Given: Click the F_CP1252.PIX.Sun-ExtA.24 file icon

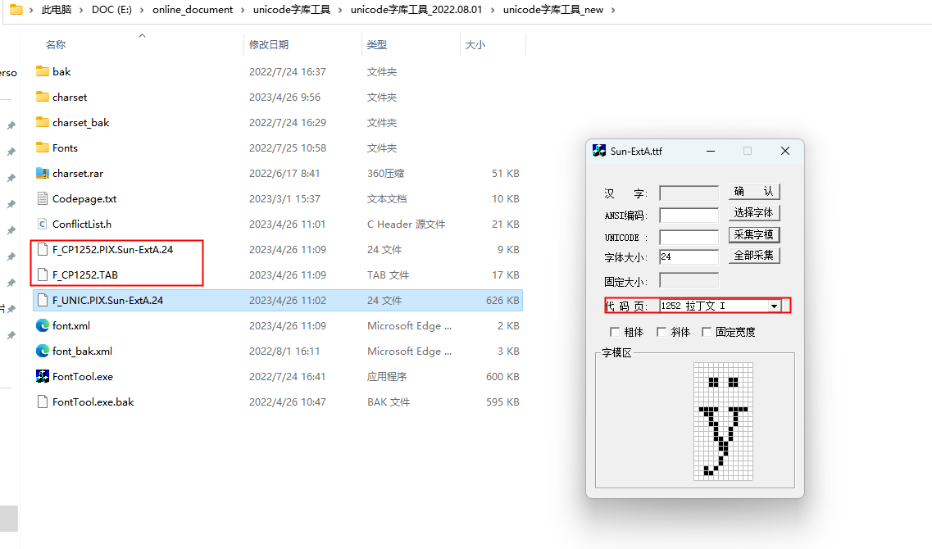Looking at the screenshot, I should coord(42,250).
